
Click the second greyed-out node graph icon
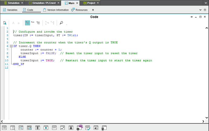pyautogui.click(x=52, y=23)
